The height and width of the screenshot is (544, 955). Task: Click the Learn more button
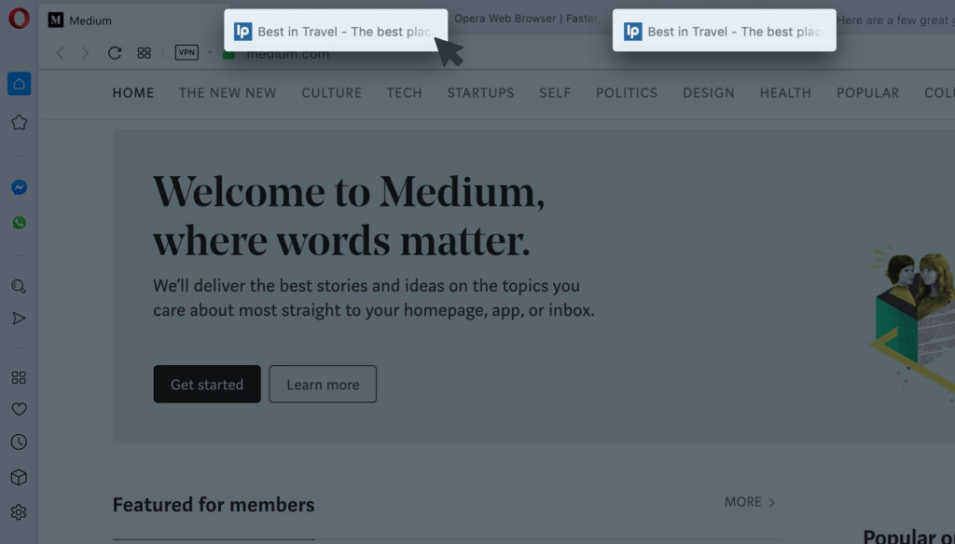coord(323,384)
